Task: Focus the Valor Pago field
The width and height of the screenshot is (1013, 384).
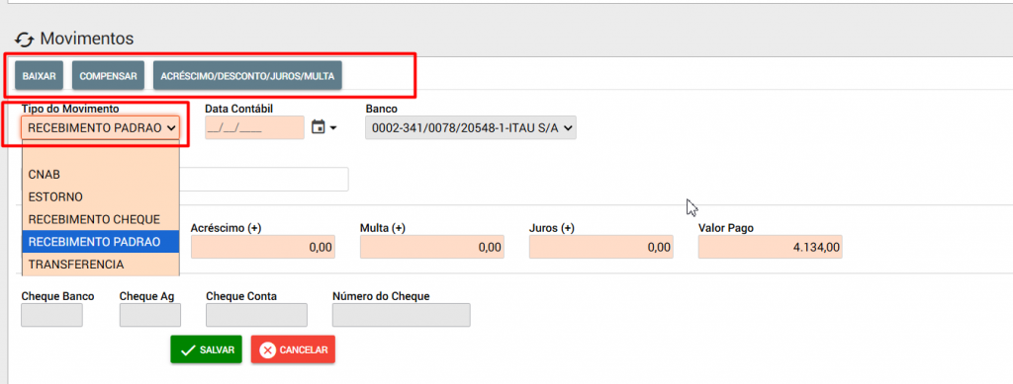Action: [x=770, y=247]
